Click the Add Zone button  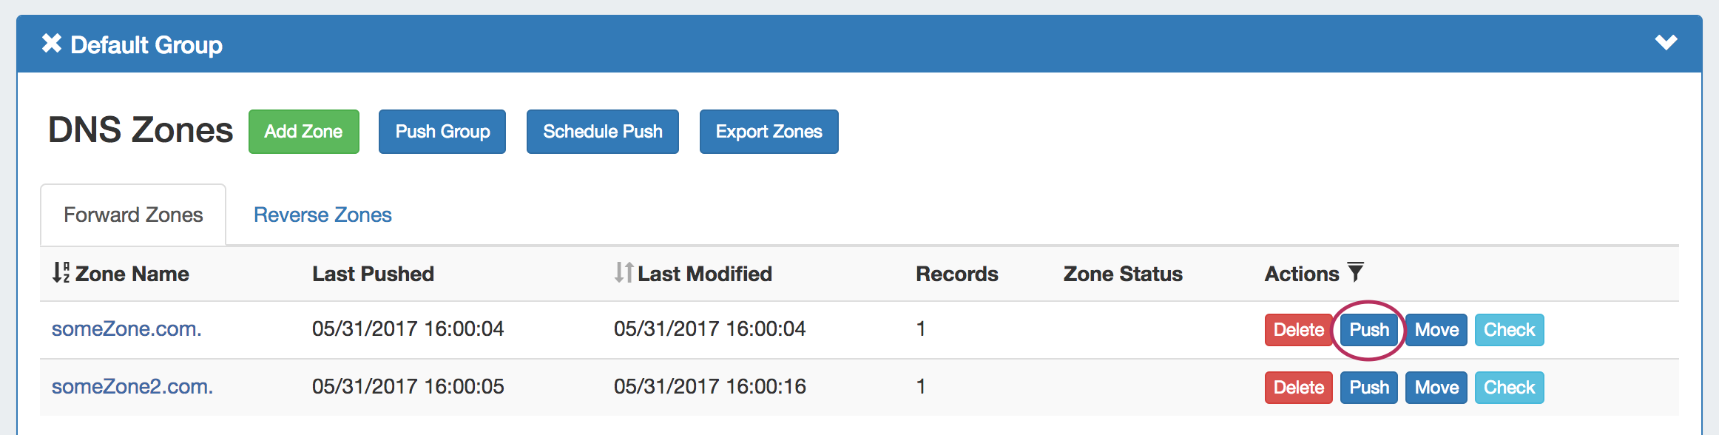point(303,132)
